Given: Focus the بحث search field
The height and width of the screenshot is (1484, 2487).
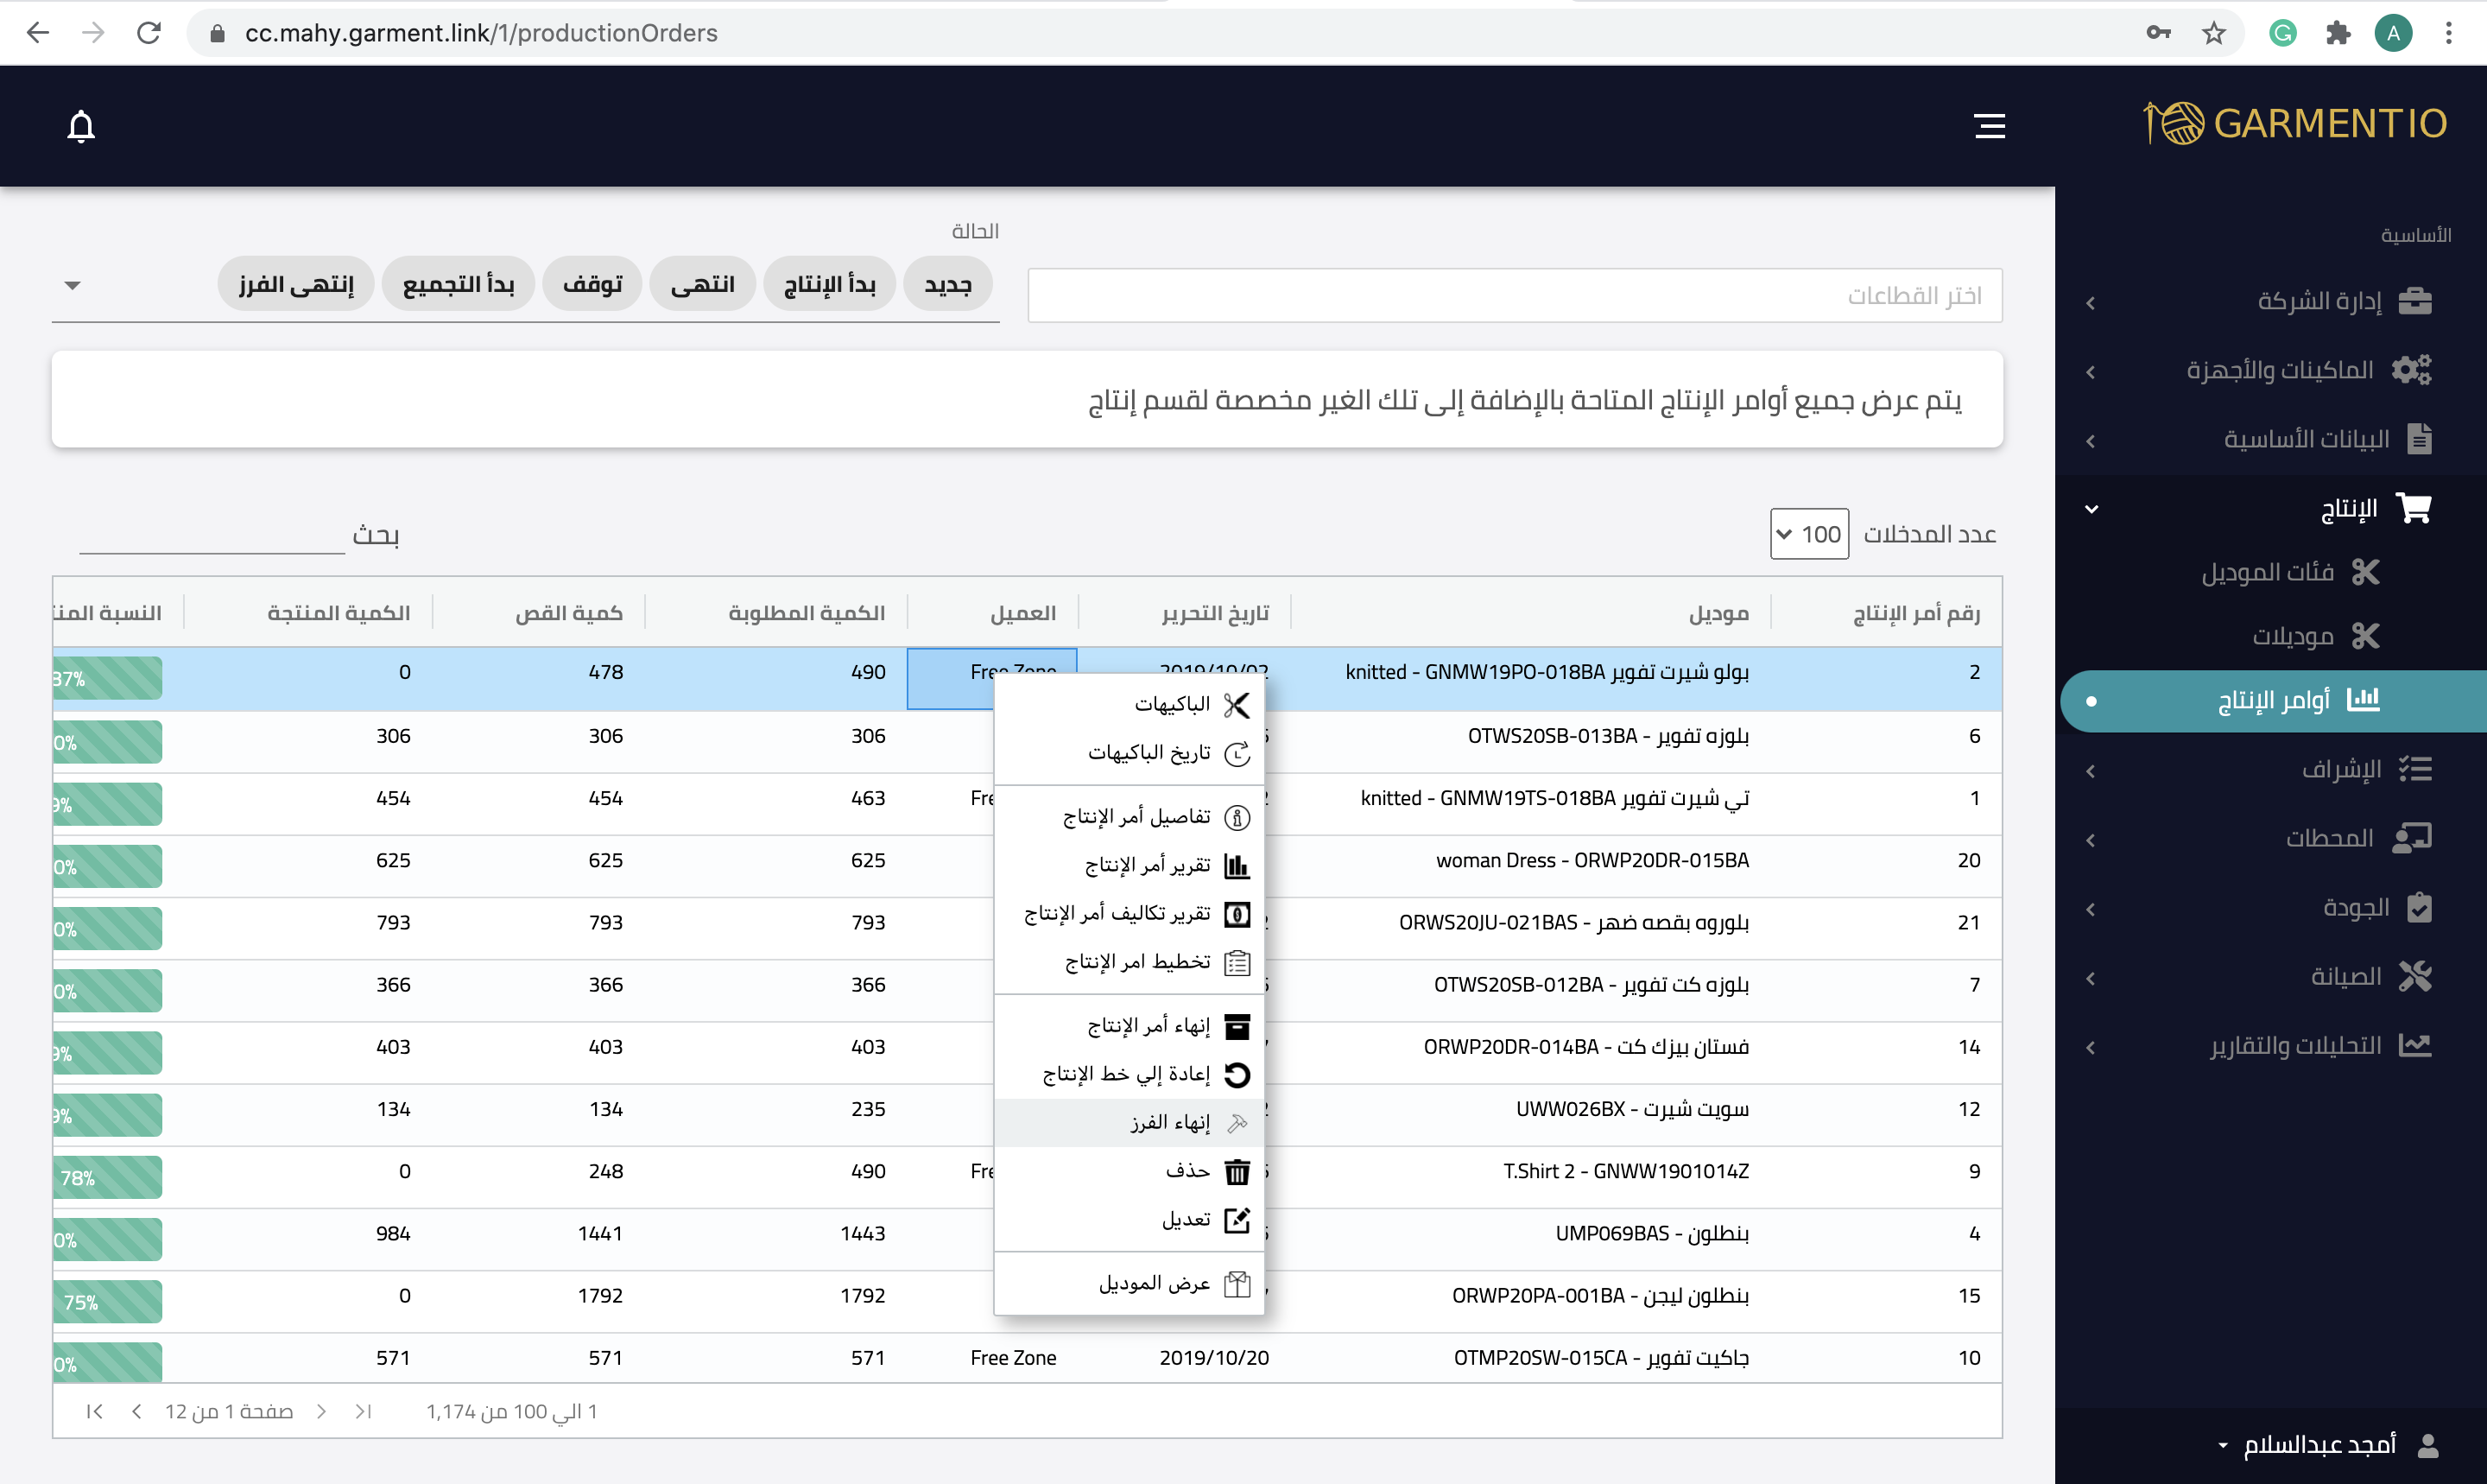Looking at the screenshot, I should tap(212, 535).
